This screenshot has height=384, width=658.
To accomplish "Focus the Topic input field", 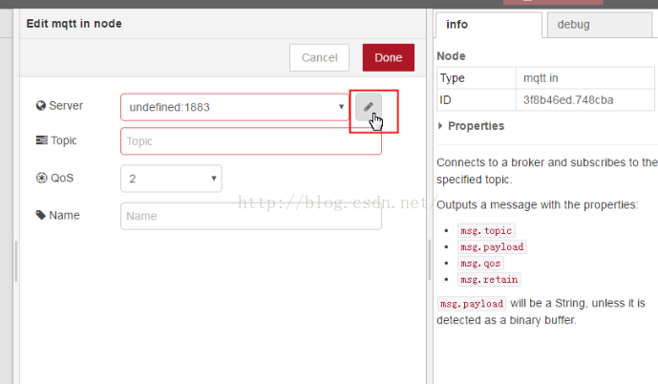I will (x=250, y=141).
